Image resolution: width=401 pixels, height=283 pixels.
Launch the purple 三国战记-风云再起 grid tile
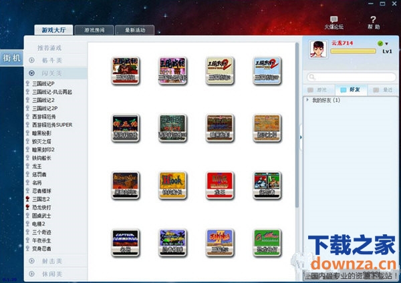[x=172, y=71]
